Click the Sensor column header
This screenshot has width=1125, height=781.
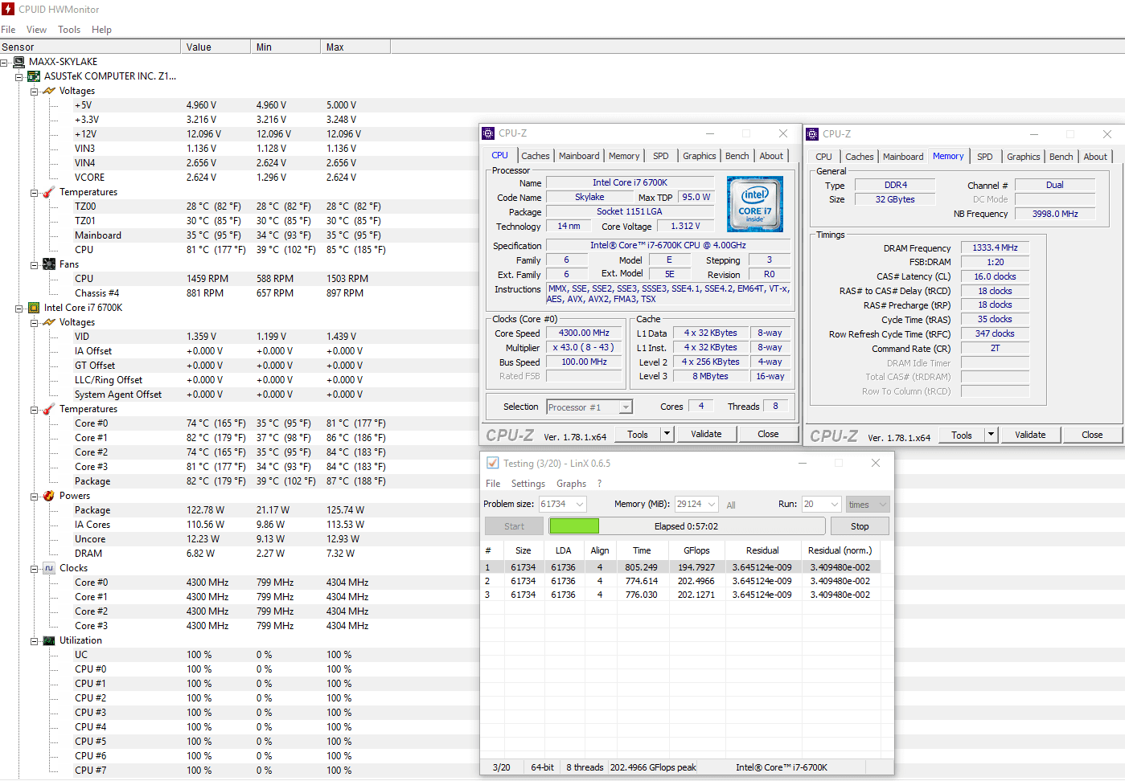[90, 47]
